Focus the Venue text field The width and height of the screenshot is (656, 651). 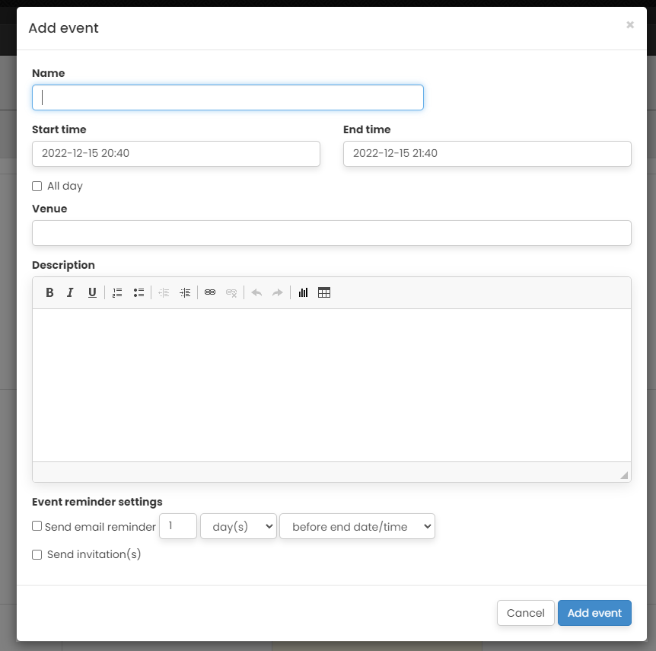[332, 233]
